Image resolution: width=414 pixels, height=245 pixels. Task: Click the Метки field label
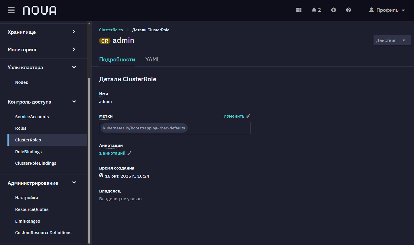click(x=106, y=116)
